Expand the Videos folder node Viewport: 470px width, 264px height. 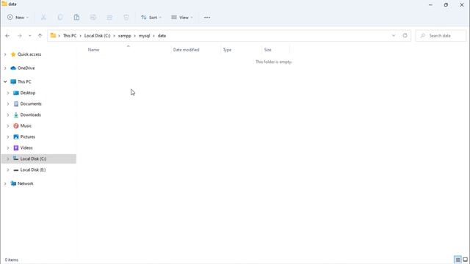[8, 148]
